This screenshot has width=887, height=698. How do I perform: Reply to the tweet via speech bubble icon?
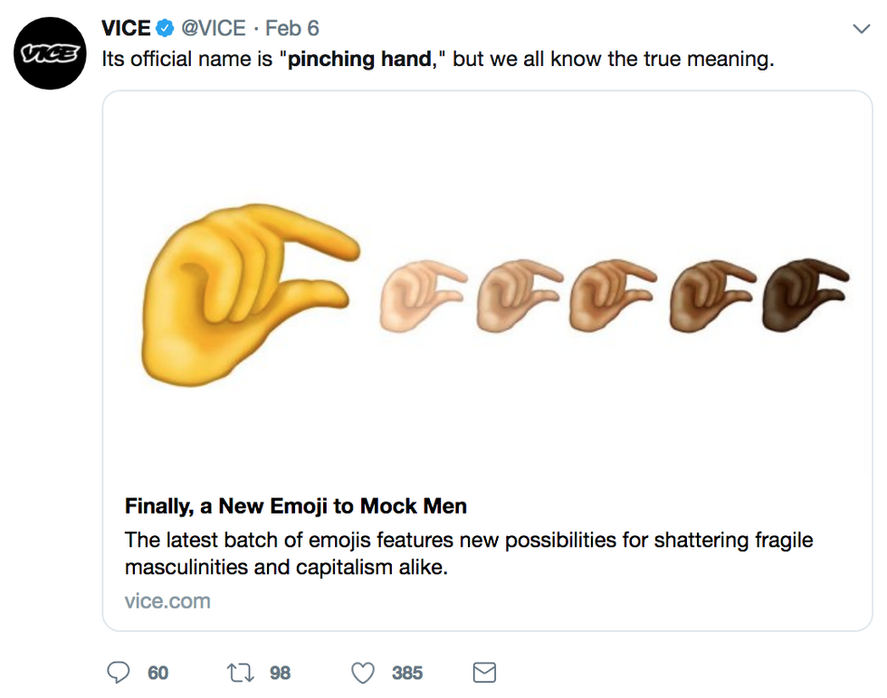coord(119,673)
